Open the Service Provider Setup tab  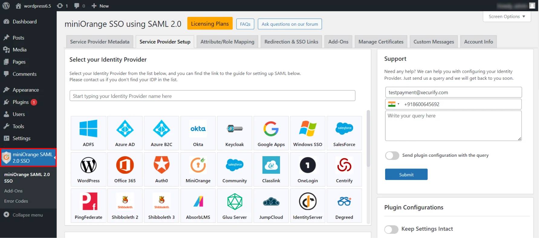(x=165, y=42)
